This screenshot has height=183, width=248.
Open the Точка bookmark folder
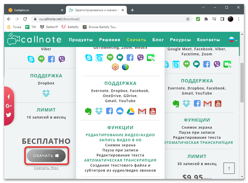[x=14, y=27]
